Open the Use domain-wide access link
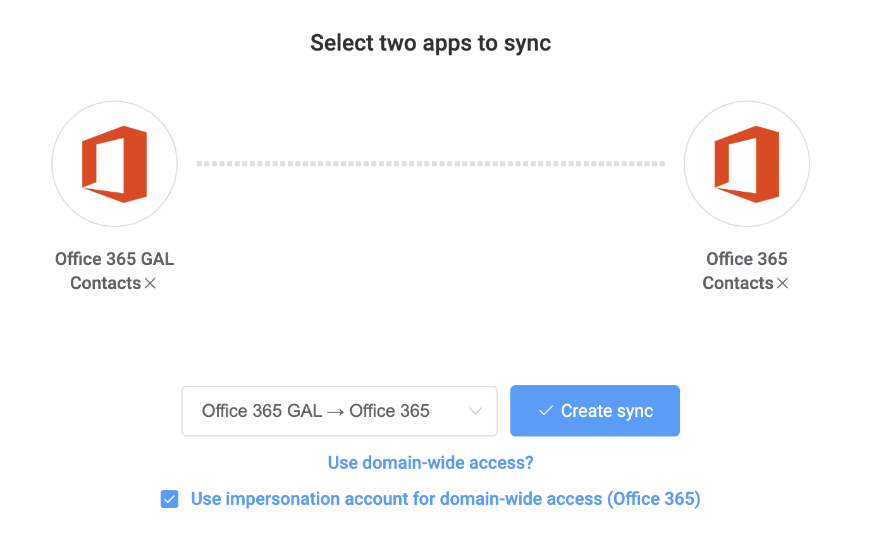893x544 pixels. click(430, 462)
